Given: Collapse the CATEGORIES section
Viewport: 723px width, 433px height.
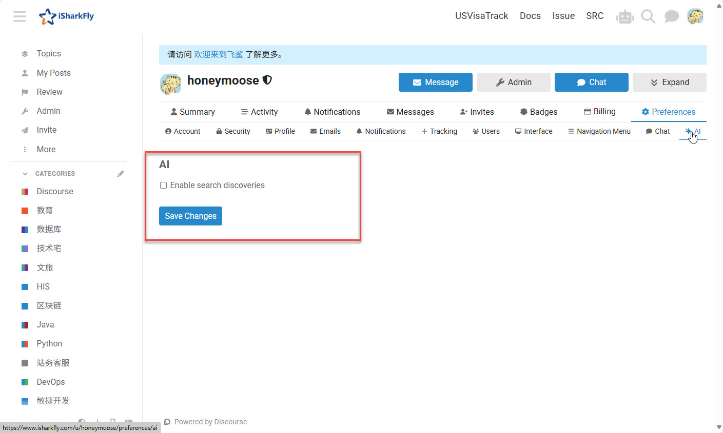Looking at the screenshot, I should coord(49,174).
